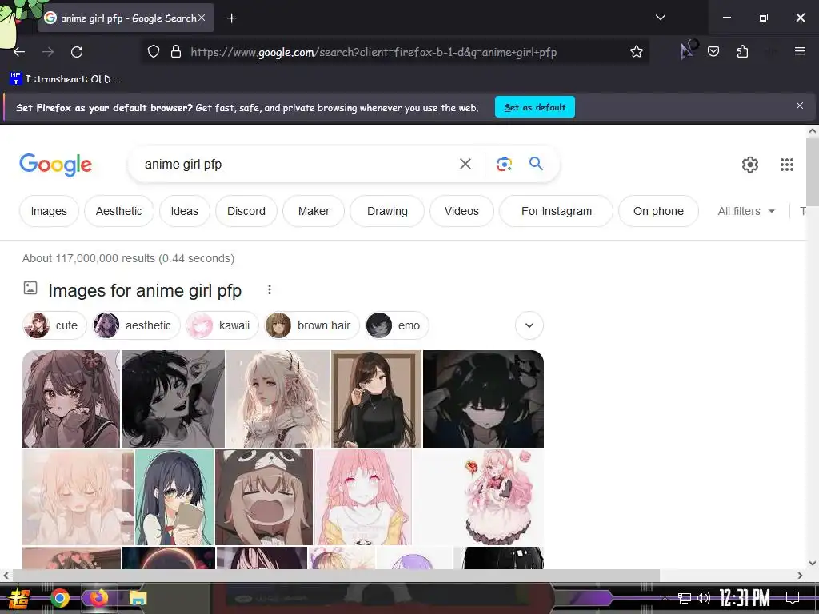The height and width of the screenshot is (614, 819).
Task: Clear the search box with the X icon
Action: click(465, 165)
